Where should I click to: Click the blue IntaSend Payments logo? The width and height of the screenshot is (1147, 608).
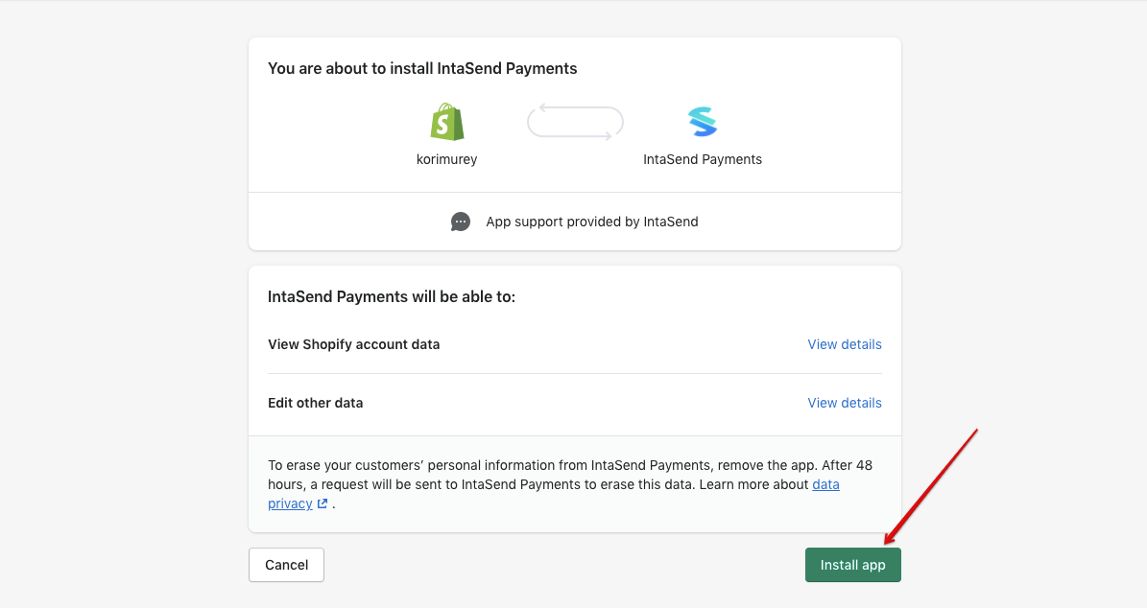pyautogui.click(x=703, y=121)
